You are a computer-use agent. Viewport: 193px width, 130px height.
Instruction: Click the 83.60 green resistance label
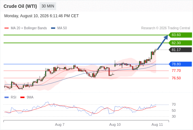click(x=180, y=35)
